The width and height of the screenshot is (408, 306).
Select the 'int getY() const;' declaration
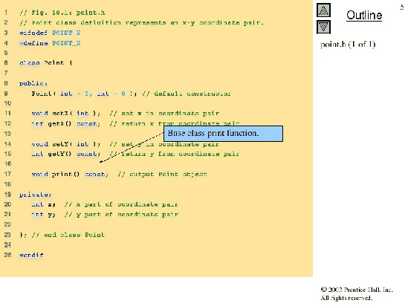click(x=66, y=154)
